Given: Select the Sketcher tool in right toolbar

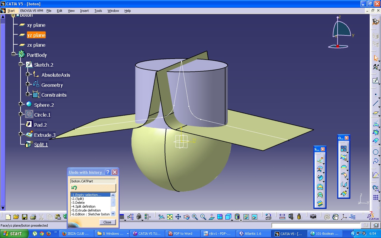Looking at the screenshot, I should click(375, 80).
